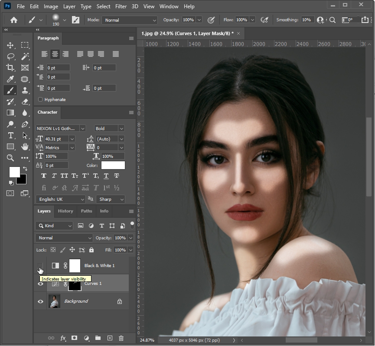Screen dimensions: 375x346
Task: Select the Horizontal Type tool
Action: (x=10, y=135)
